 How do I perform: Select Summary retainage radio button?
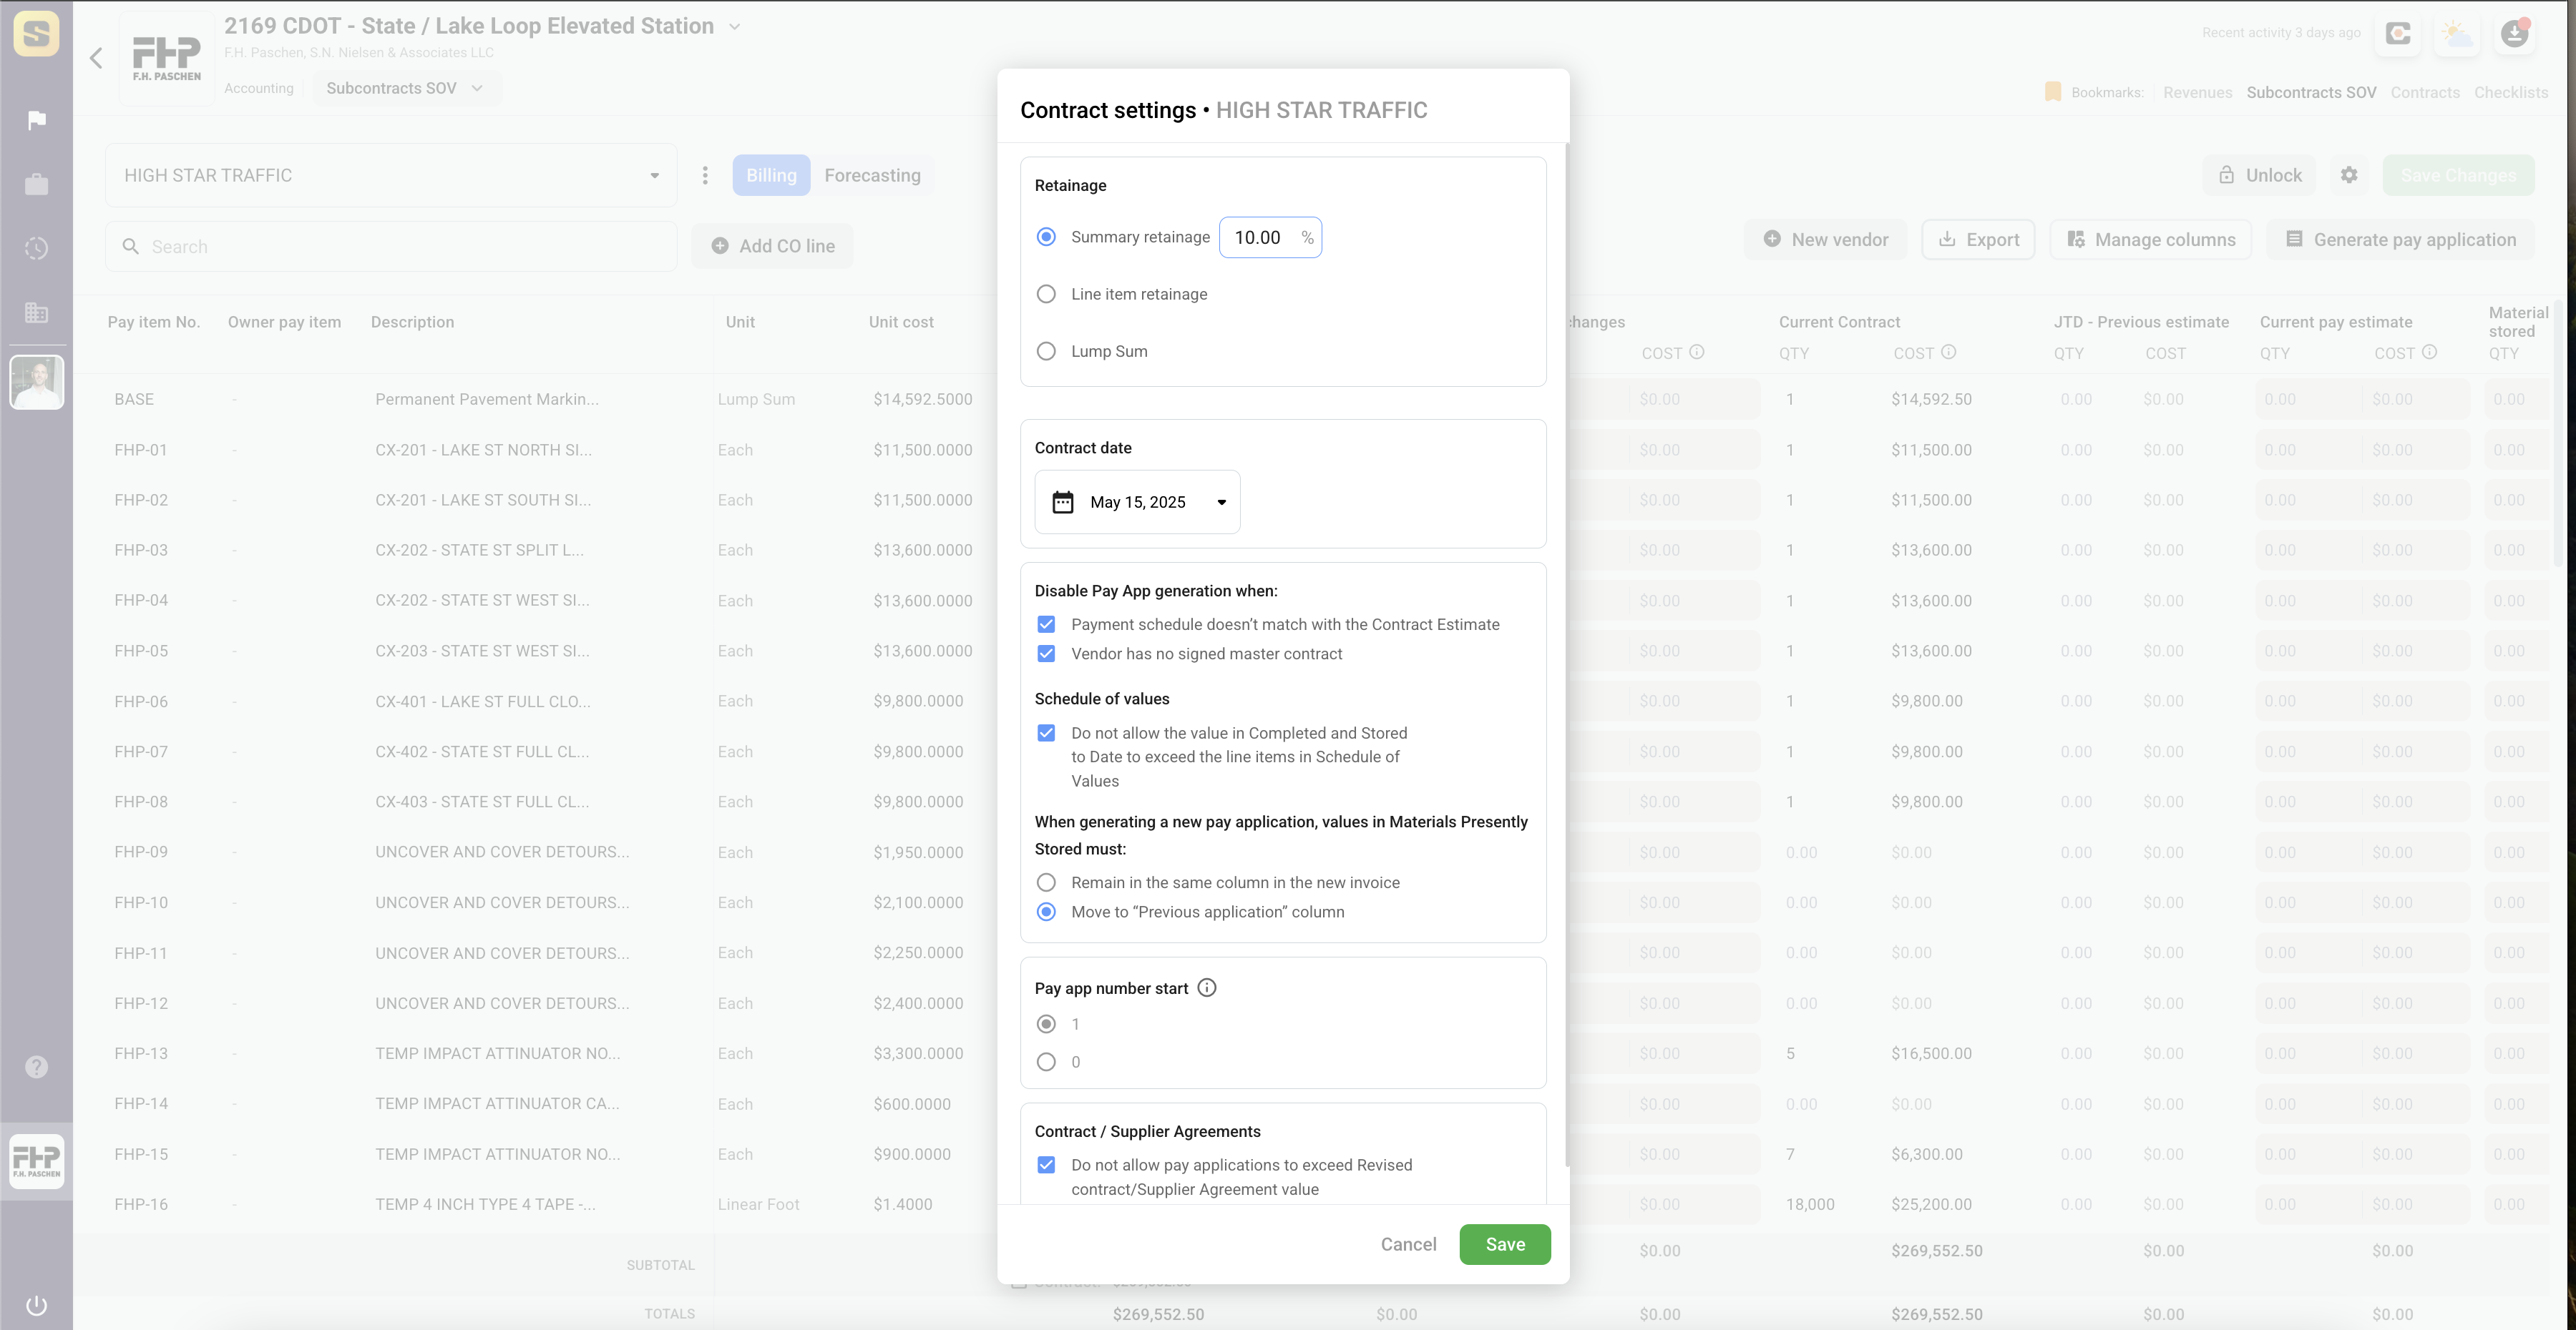pos(1046,237)
